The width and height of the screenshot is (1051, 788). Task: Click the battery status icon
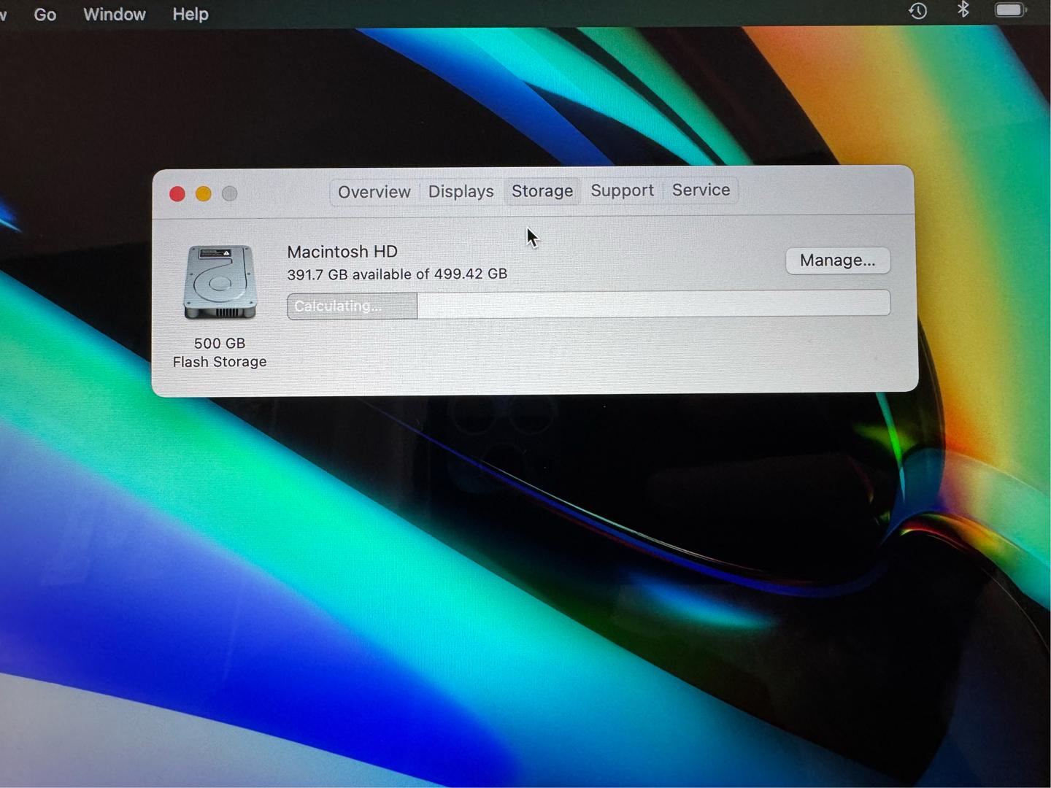click(x=1011, y=10)
